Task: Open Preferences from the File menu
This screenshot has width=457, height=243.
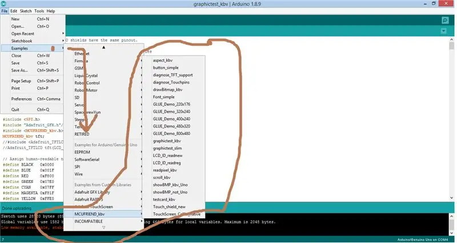Action: [33, 99]
